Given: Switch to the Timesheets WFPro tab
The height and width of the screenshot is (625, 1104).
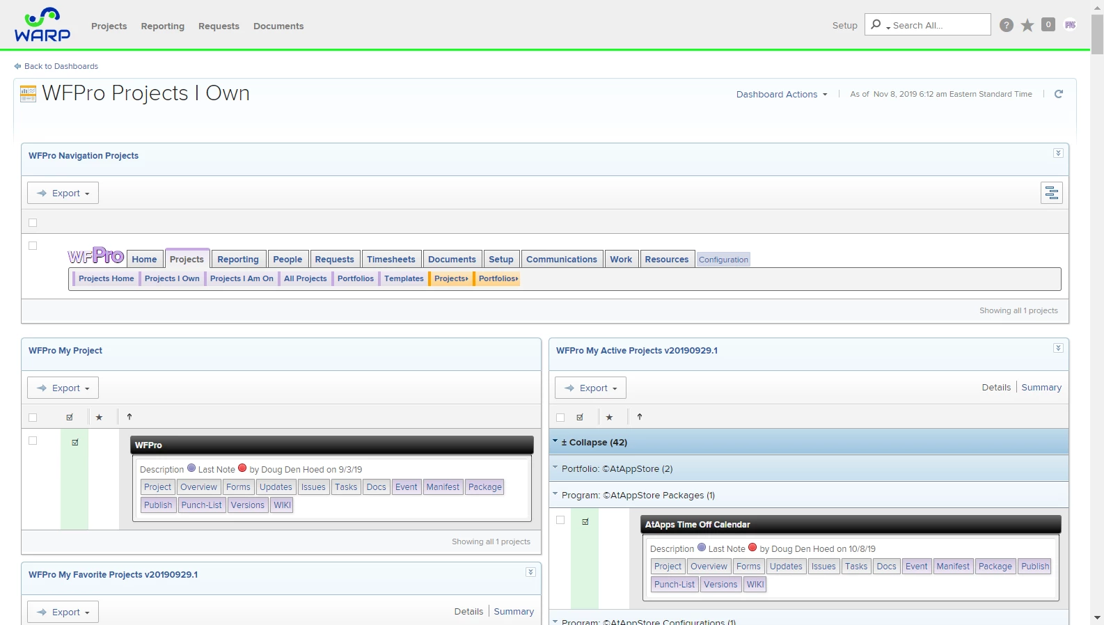Looking at the screenshot, I should (x=391, y=259).
